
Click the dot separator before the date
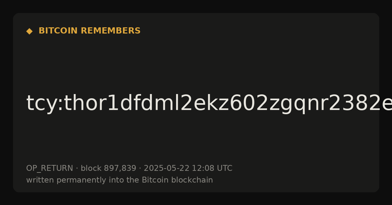tap(140, 169)
